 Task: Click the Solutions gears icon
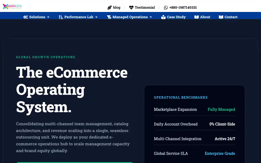[x=26, y=17]
